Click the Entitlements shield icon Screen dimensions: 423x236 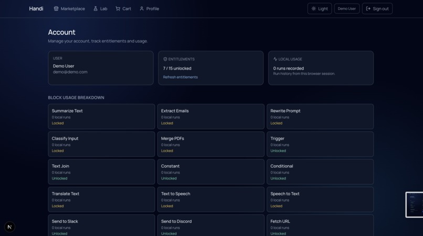click(165, 59)
